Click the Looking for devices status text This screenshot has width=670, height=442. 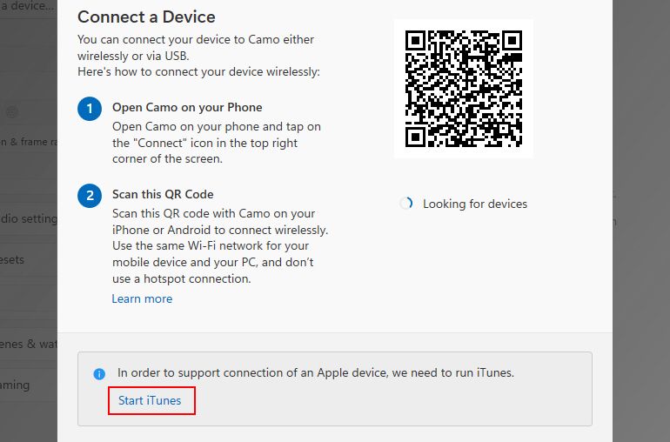coord(475,204)
